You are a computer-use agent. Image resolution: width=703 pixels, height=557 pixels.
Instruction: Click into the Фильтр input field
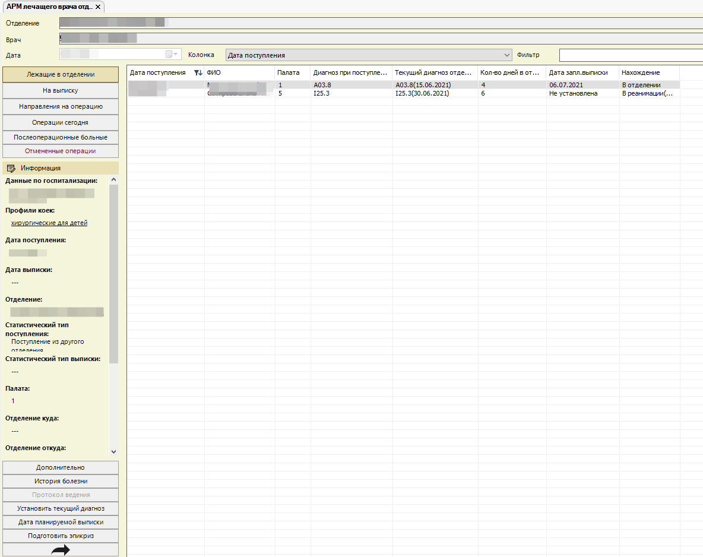[631, 55]
